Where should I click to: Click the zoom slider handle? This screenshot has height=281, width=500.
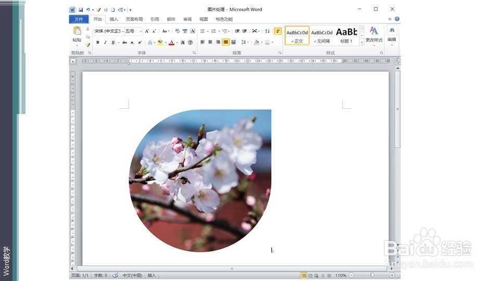pyautogui.click(x=372, y=275)
